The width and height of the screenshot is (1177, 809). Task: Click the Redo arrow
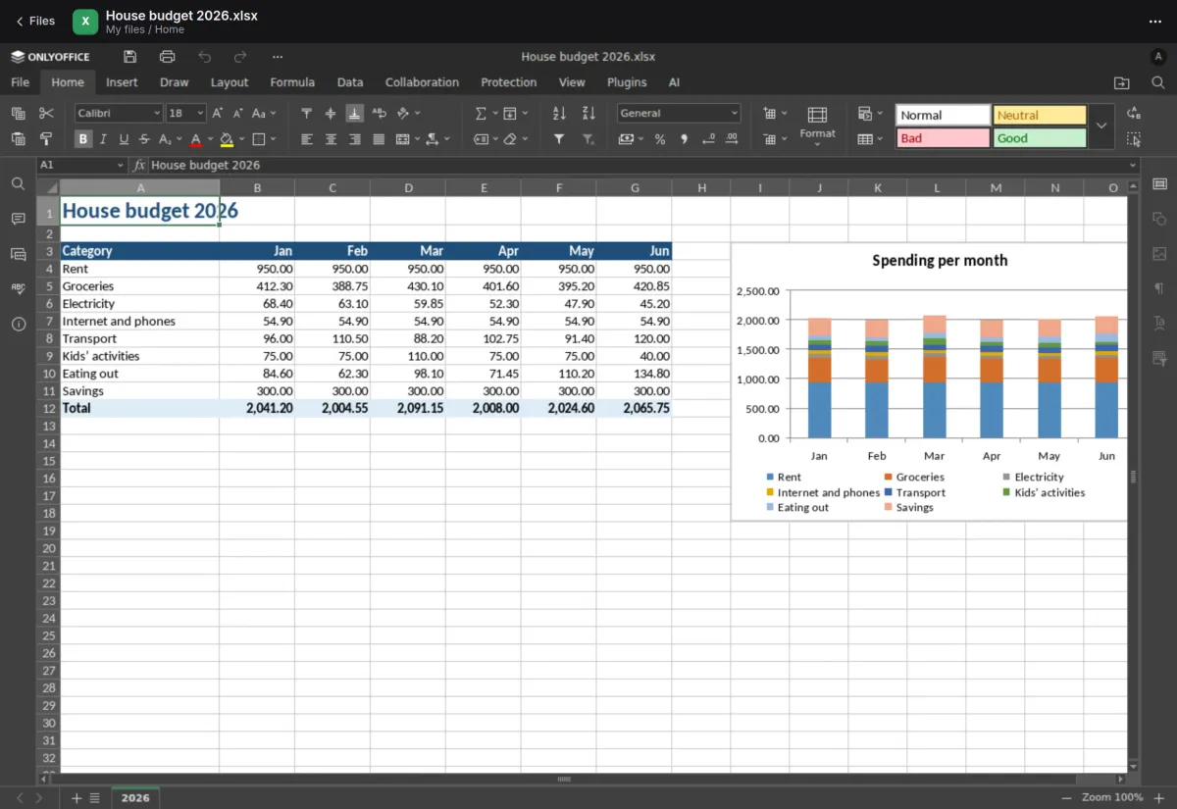point(240,57)
